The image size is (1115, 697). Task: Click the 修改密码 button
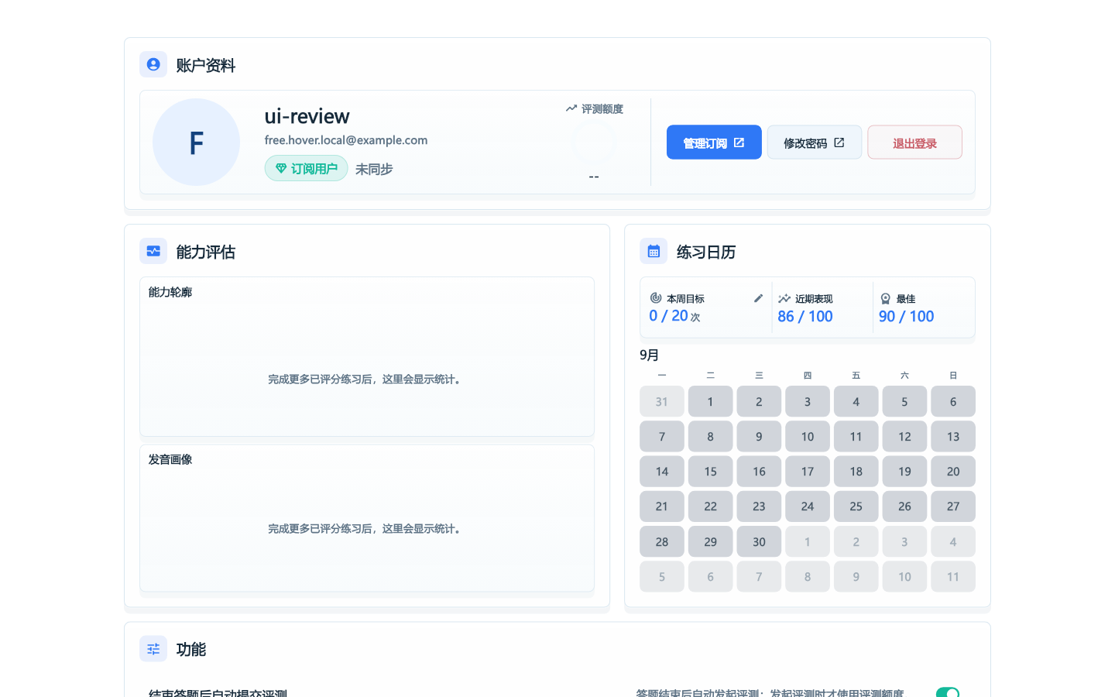pyautogui.click(x=815, y=142)
